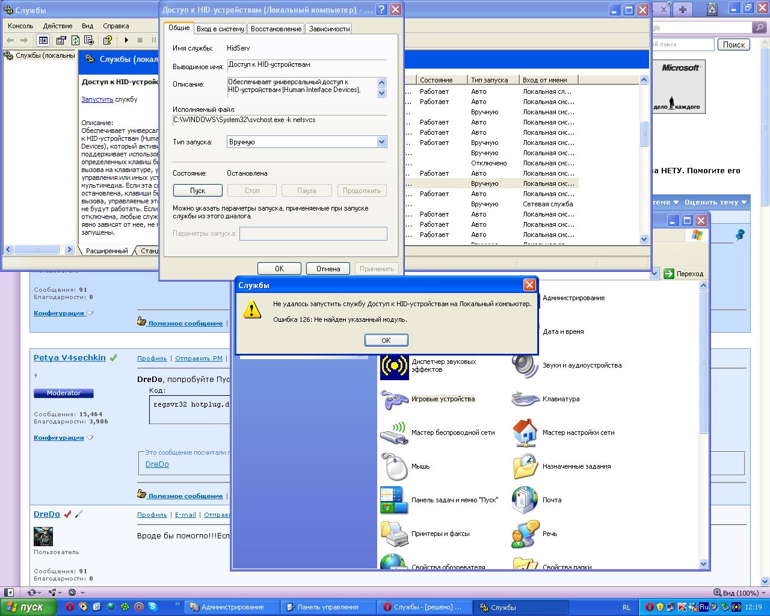Open the Клавиатура keyboard icon
Viewport: 770px width, 616px height.
525,399
